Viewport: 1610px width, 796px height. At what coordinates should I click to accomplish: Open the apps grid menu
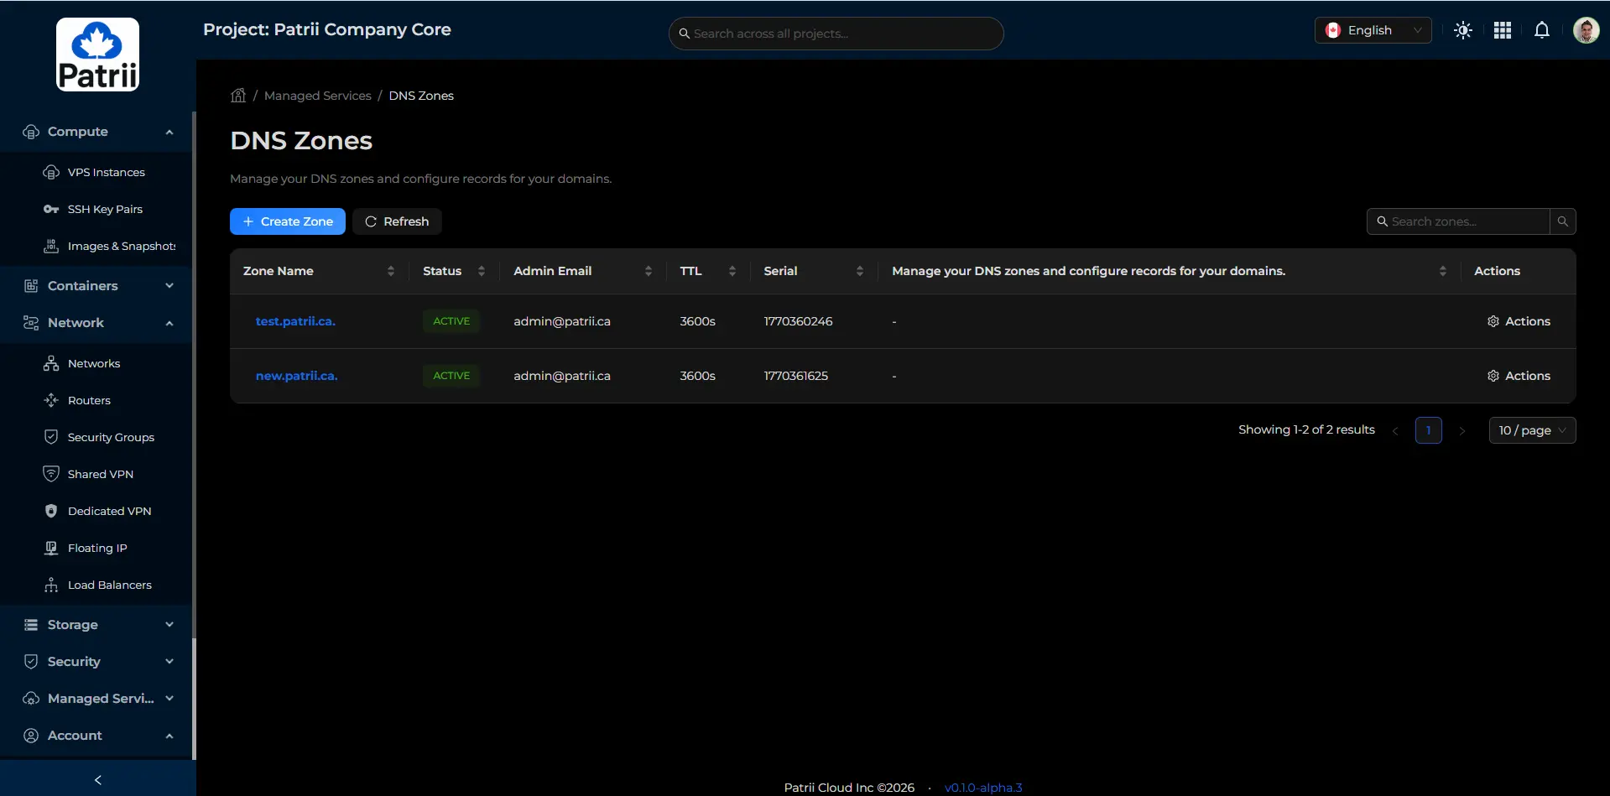pos(1502,31)
